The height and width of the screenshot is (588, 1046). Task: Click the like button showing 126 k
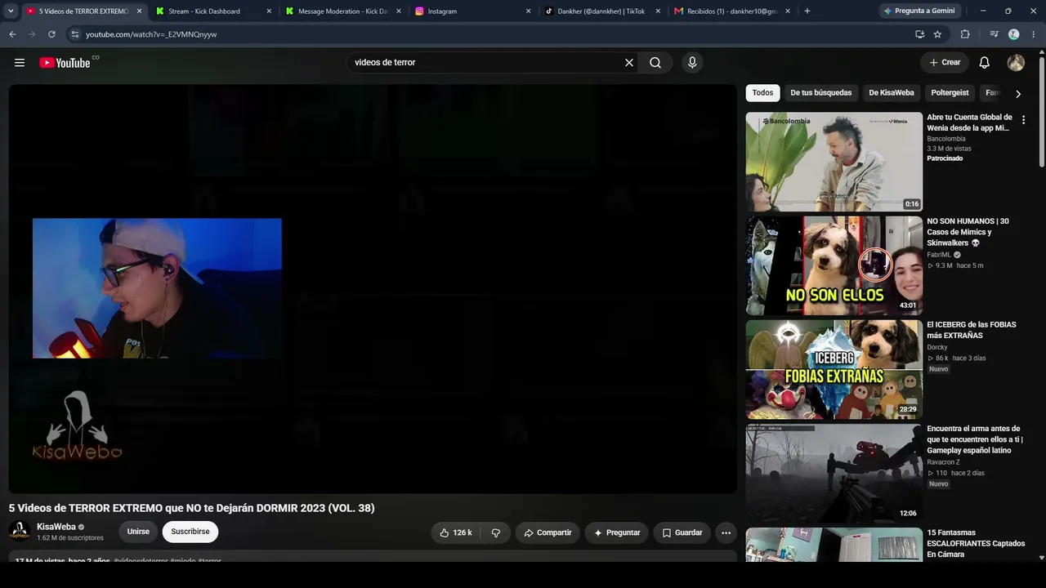tap(455, 532)
